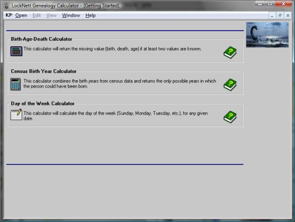Open the Window menu
Screen dimensions: 295x222
pyautogui.click(x=71, y=16)
